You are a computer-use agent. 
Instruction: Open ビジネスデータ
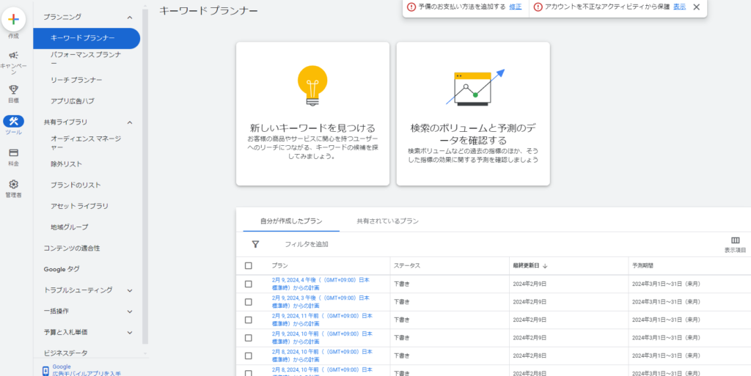65,353
